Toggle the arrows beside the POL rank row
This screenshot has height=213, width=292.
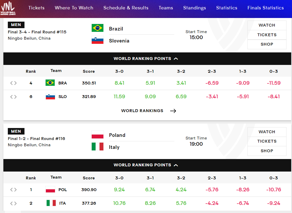pyautogui.click(x=14, y=190)
